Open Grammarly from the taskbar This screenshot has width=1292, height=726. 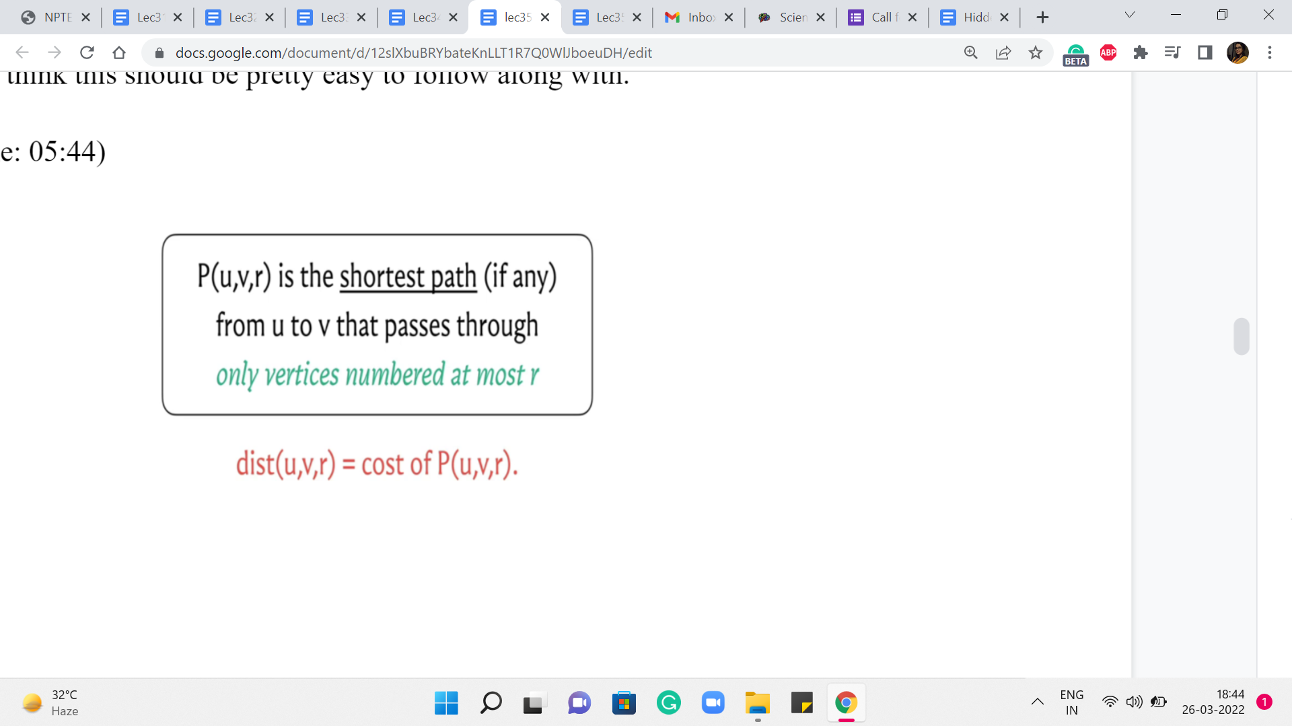click(668, 703)
